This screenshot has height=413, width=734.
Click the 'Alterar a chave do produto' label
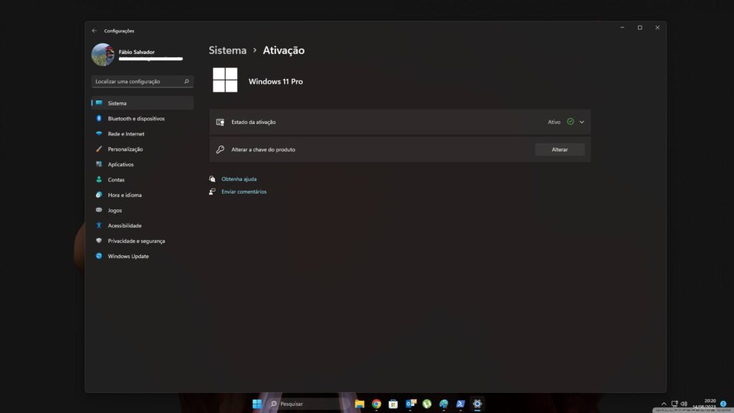263,149
